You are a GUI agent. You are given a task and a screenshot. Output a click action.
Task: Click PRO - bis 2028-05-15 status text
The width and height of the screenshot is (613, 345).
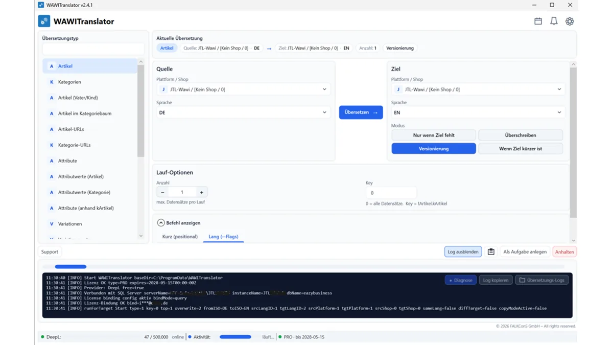pyautogui.click(x=304, y=337)
